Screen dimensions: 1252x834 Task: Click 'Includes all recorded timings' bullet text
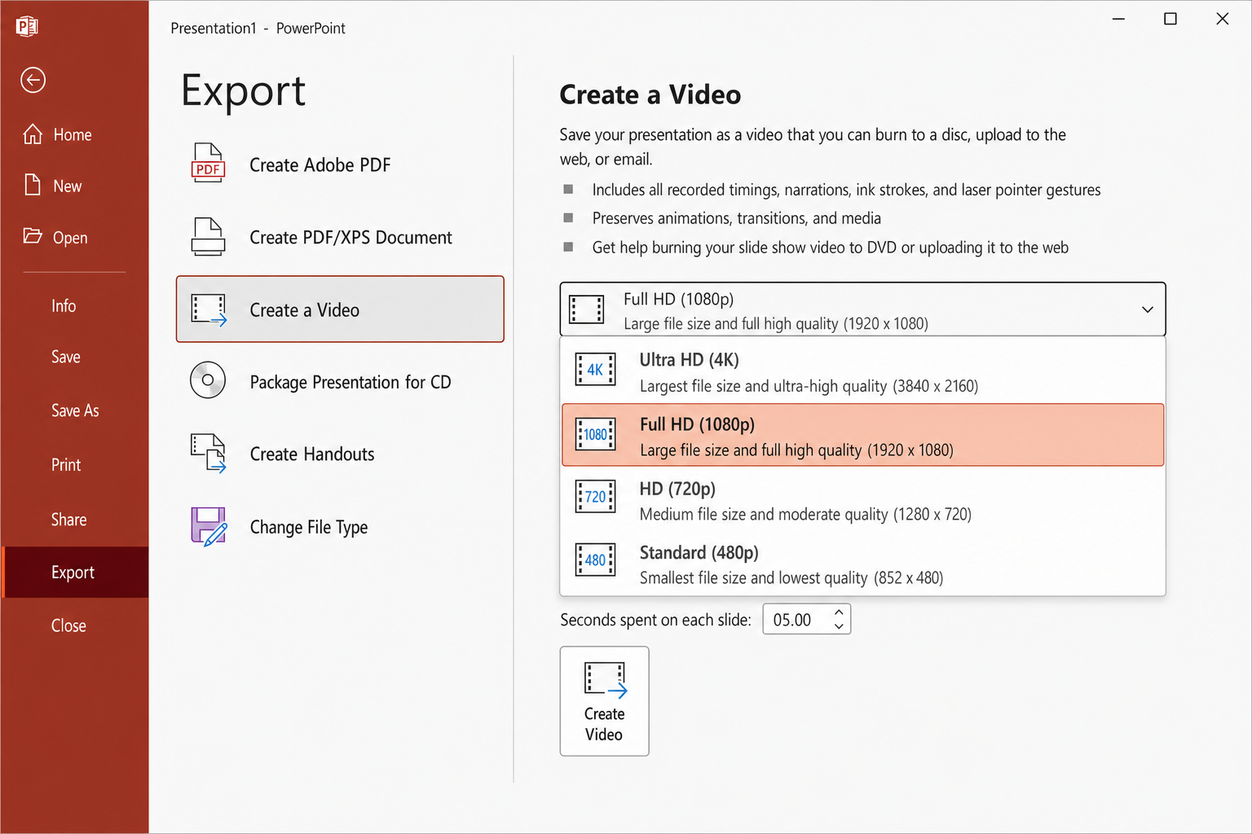846,190
